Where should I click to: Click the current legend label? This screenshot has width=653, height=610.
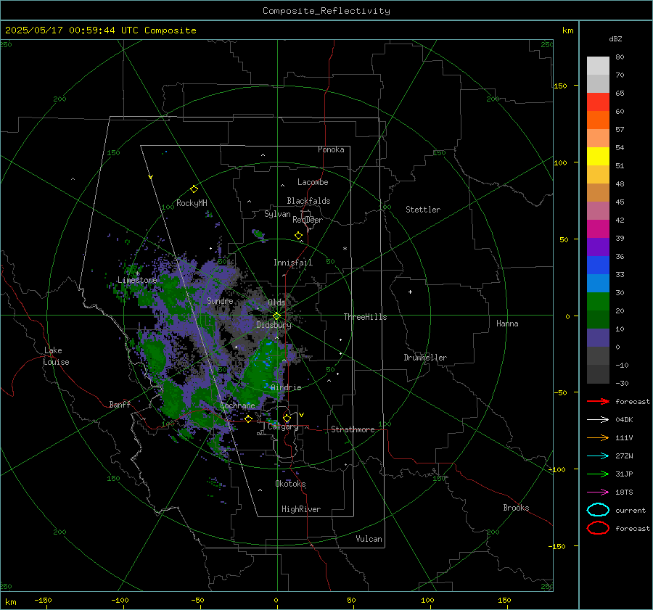click(x=631, y=511)
